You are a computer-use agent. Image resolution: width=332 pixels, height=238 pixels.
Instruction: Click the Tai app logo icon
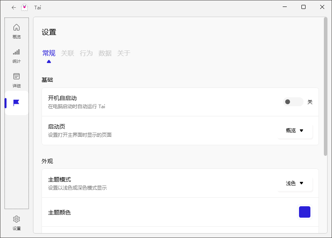[24, 7]
